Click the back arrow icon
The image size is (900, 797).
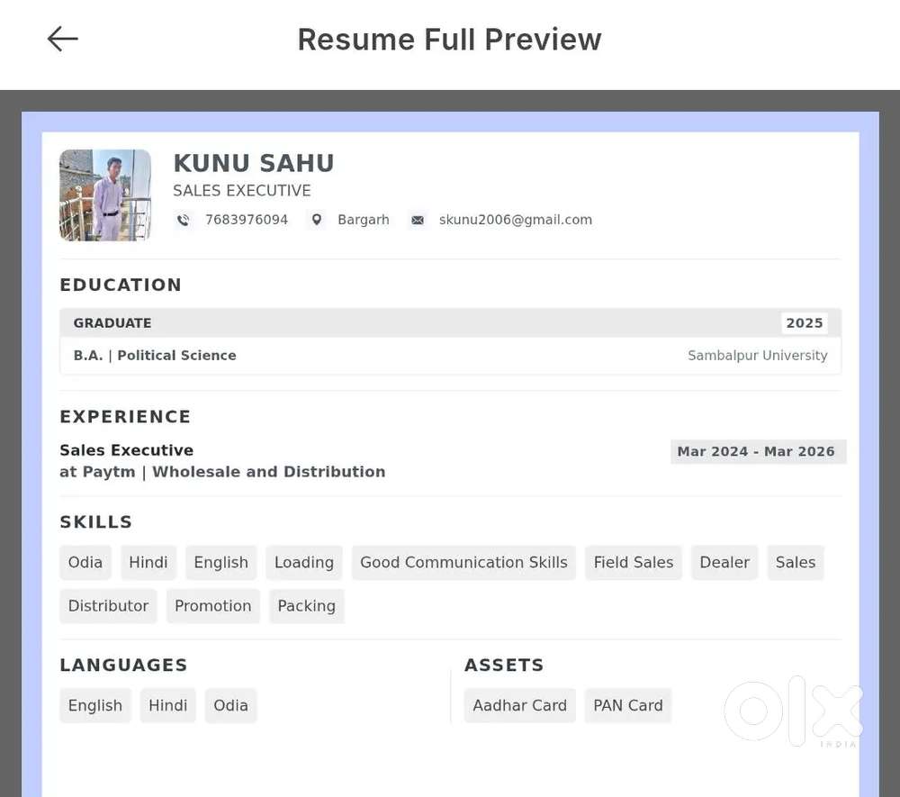(x=63, y=39)
